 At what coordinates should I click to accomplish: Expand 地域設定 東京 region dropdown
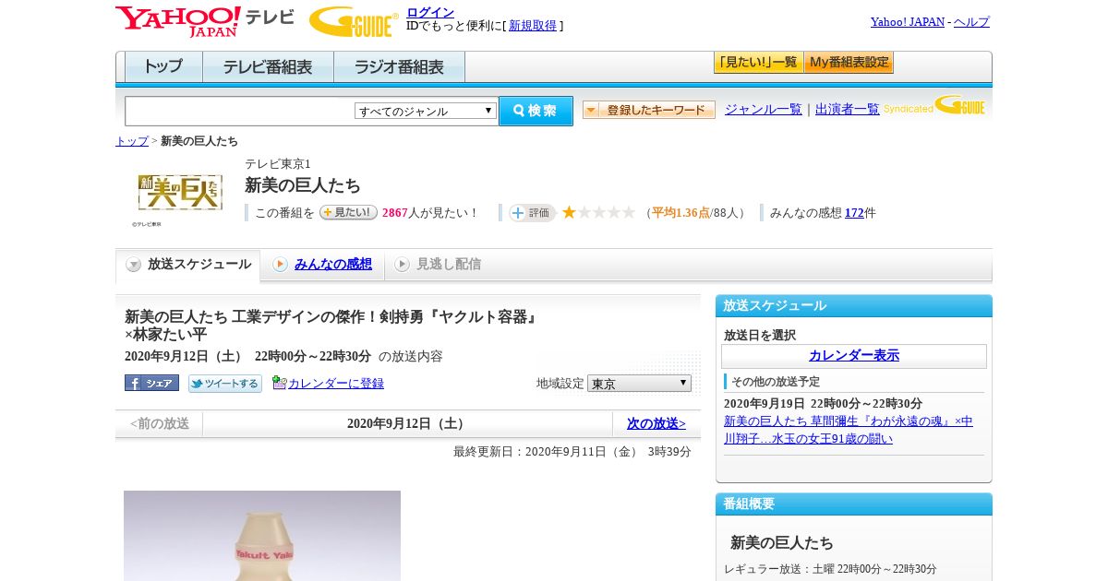pos(639,383)
